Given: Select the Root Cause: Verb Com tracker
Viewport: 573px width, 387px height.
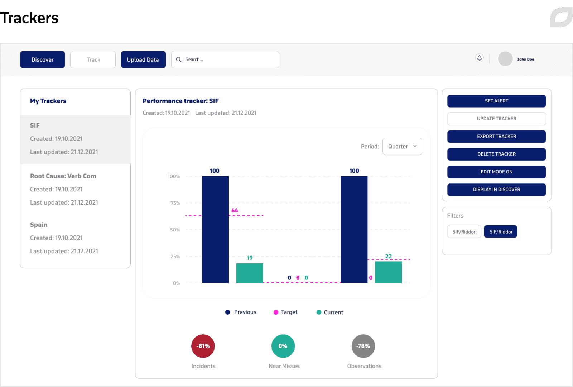Looking at the screenshot, I should [75, 189].
